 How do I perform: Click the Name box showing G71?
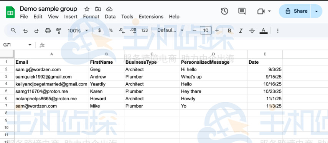[15, 45]
